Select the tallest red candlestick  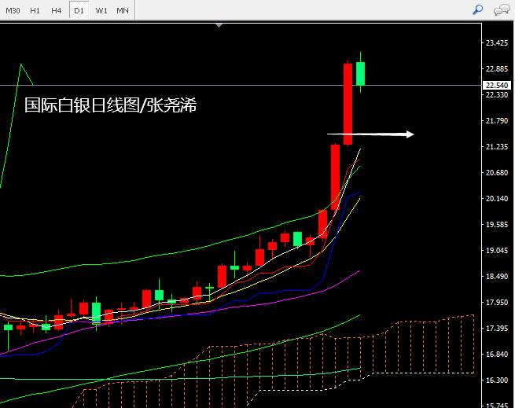point(348,104)
